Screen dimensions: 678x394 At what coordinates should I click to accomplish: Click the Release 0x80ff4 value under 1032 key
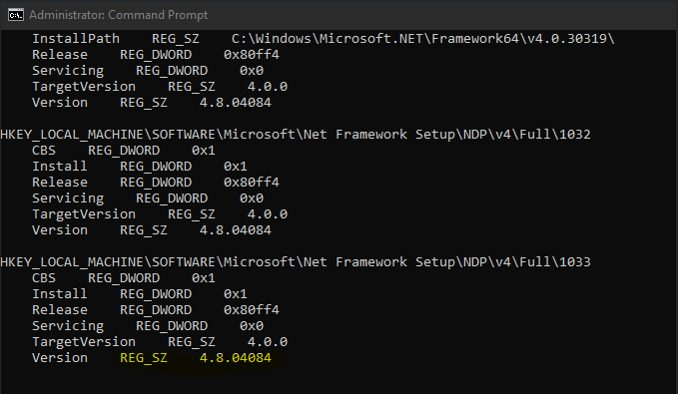point(252,183)
